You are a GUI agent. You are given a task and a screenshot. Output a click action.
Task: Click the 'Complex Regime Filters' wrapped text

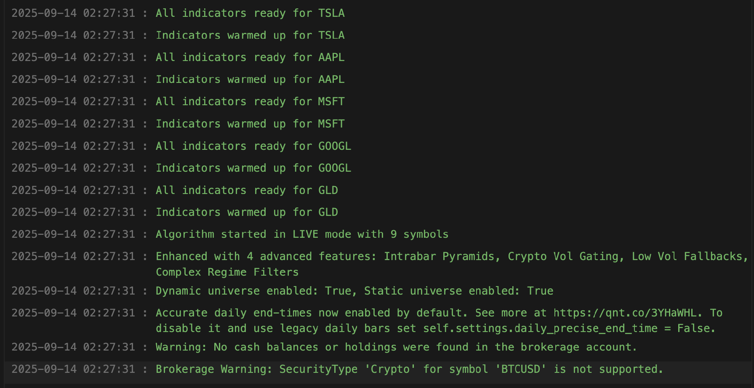coord(227,272)
